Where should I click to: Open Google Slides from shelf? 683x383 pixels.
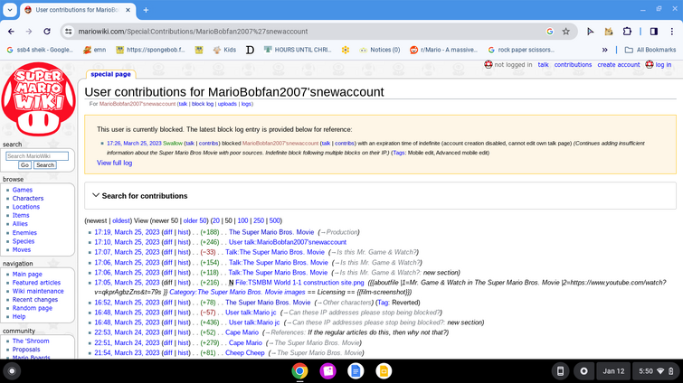pos(384,371)
